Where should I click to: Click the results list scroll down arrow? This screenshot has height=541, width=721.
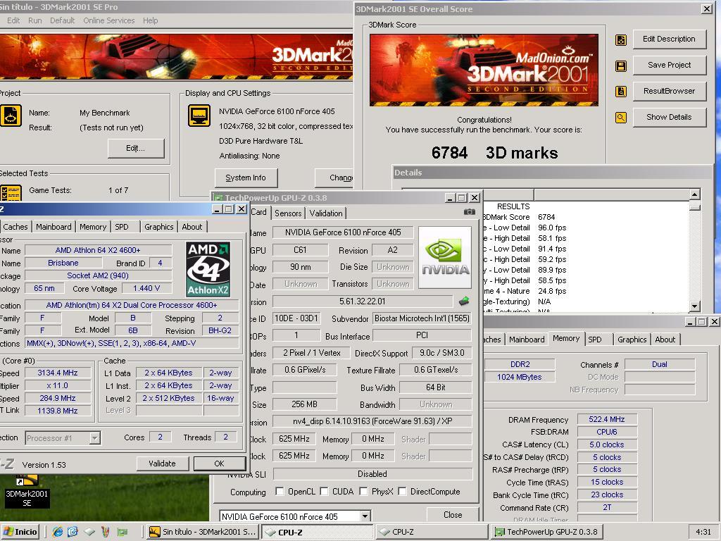[x=695, y=306]
